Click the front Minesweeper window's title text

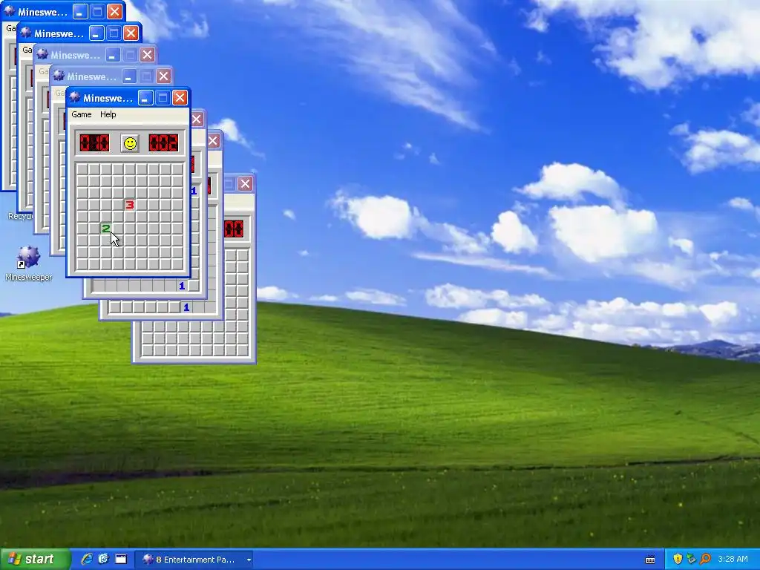(x=108, y=99)
